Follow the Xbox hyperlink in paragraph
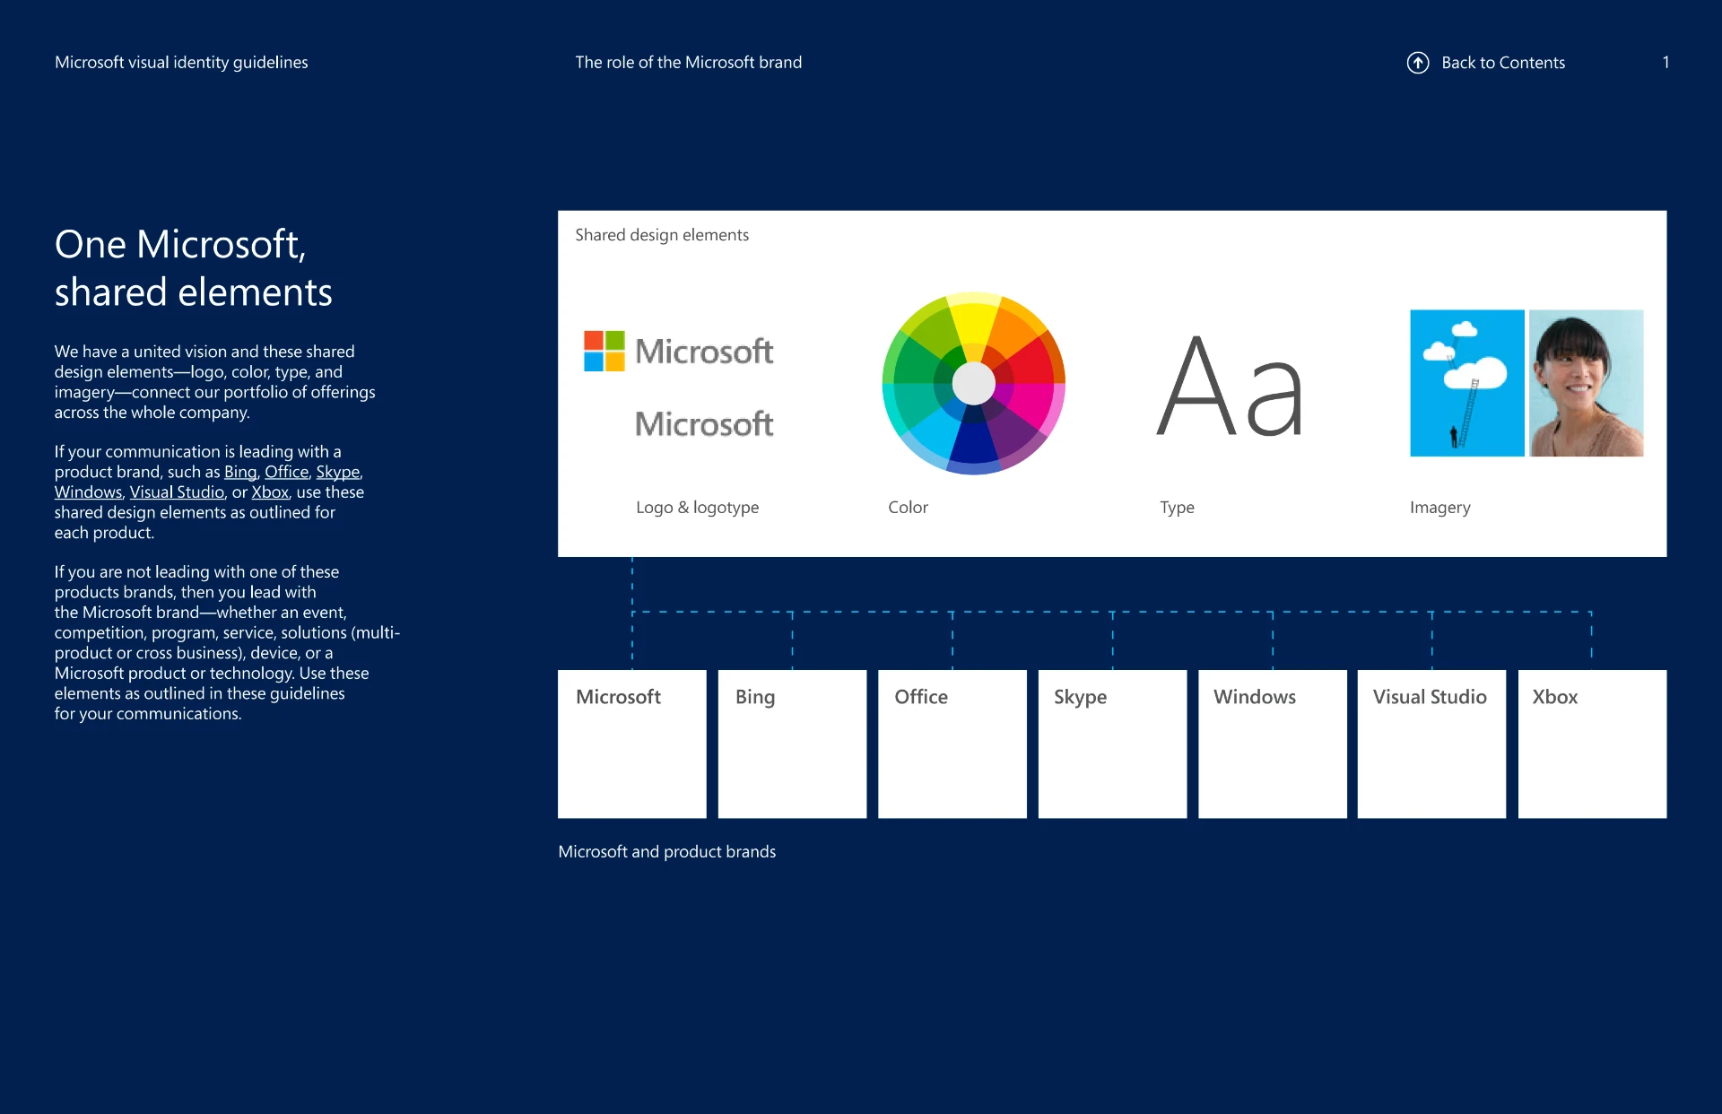This screenshot has width=1722, height=1114. 270,492
